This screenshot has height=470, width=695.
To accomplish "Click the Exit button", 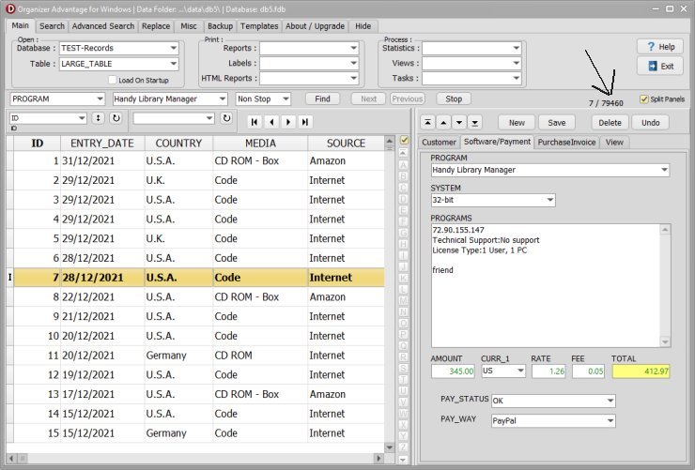I will point(660,66).
